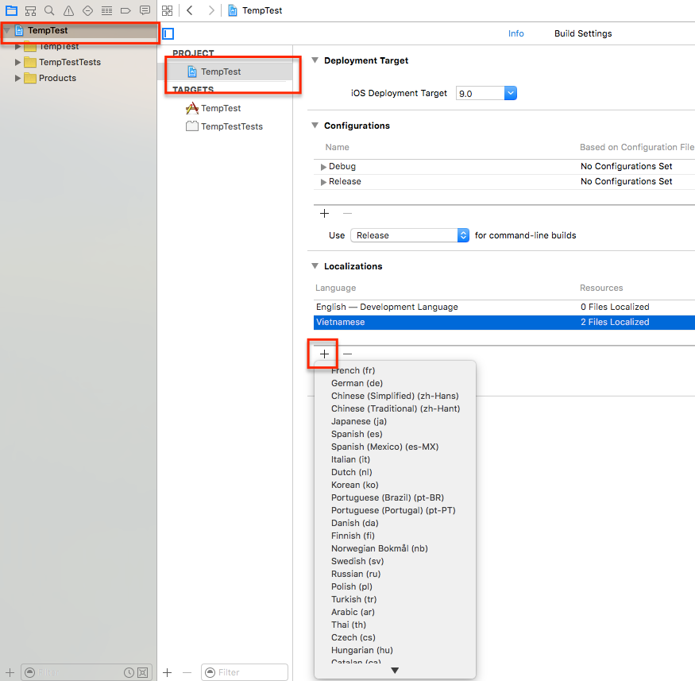Collapse the Configurations section
The width and height of the screenshot is (695, 681).
pos(315,126)
